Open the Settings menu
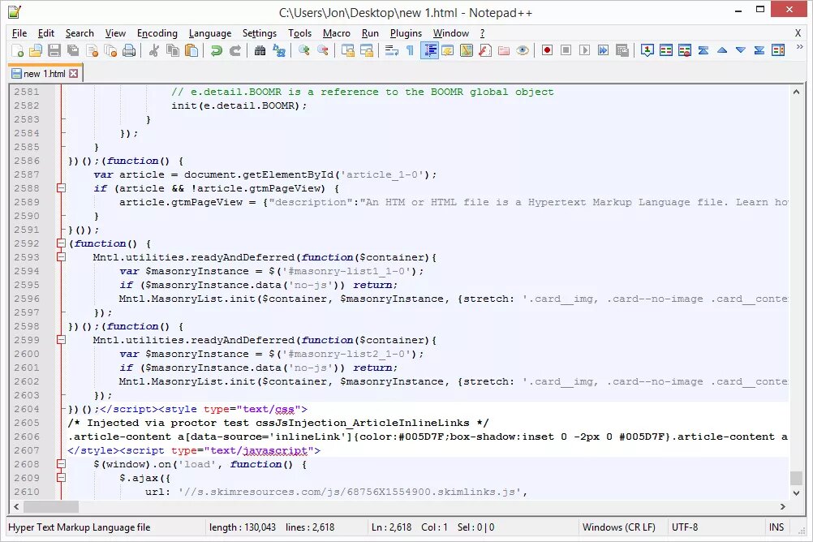Viewport: 813px width, 542px height. pos(260,33)
